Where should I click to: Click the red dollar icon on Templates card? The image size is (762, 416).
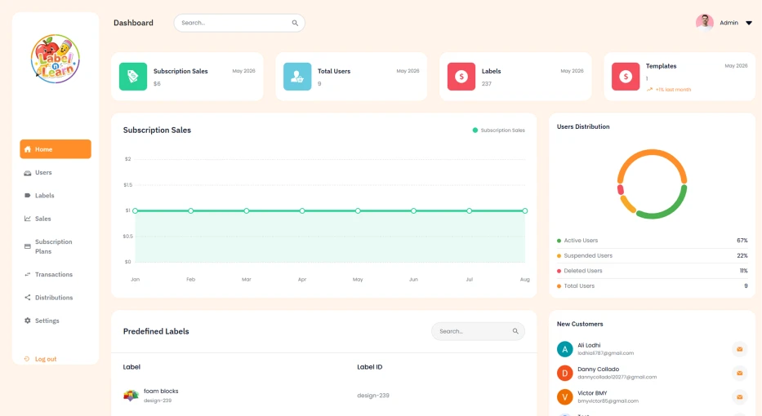click(x=626, y=76)
